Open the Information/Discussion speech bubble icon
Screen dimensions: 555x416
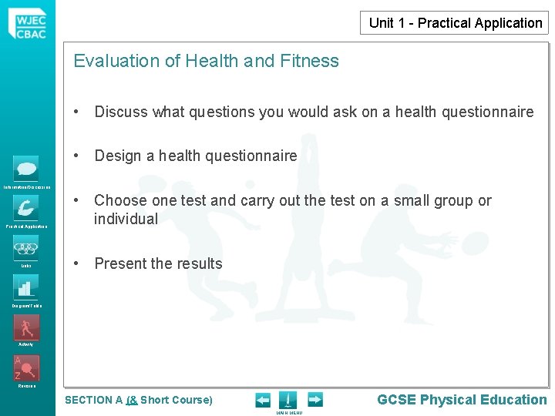pos(26,169)
